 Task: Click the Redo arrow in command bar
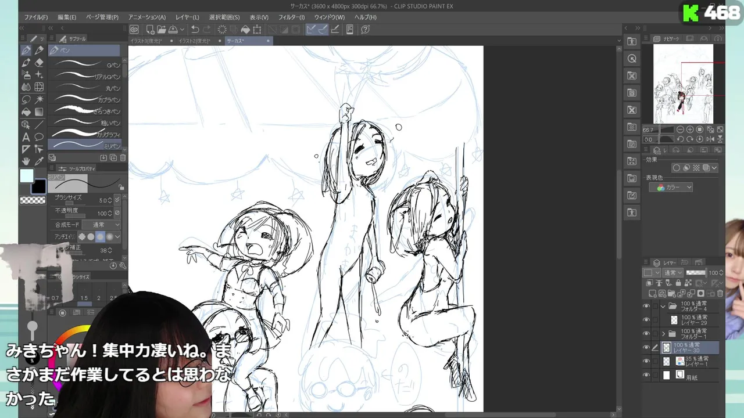207,30
